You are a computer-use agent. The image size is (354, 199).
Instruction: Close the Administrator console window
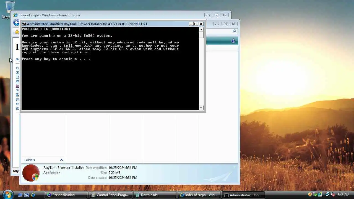(x=201, y=24)
